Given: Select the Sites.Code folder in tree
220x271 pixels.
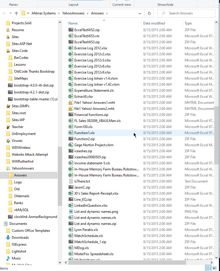Looking at the screenshot, I should 20,51.
